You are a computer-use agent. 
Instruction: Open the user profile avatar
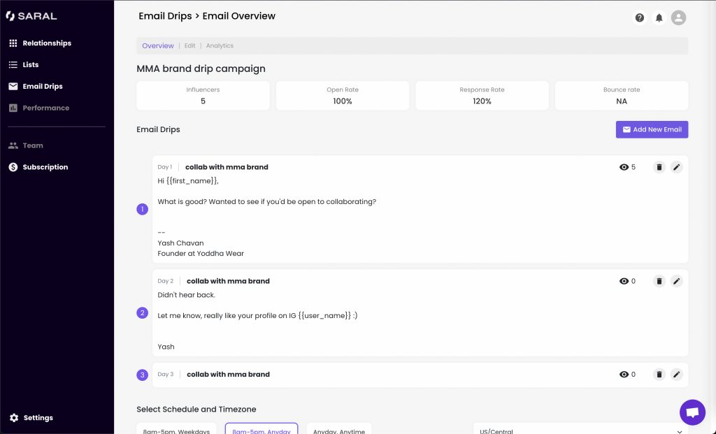(678, 17)
